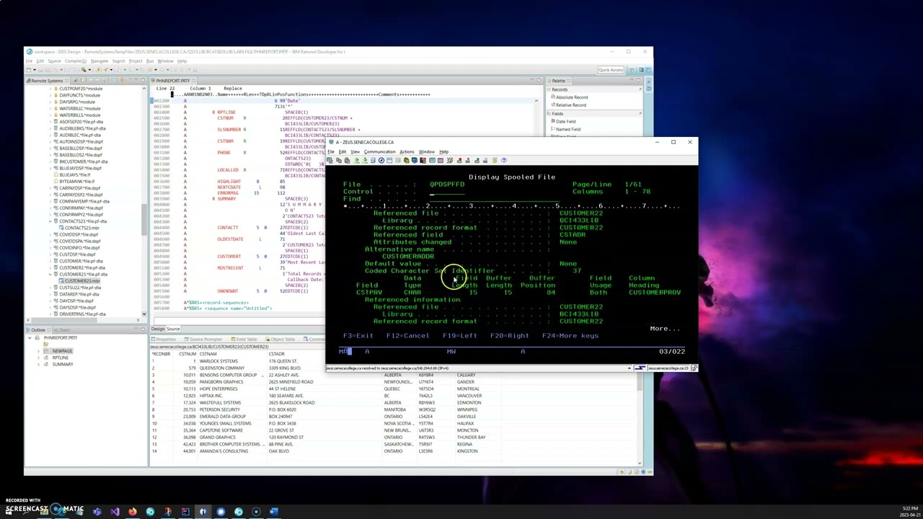Collapse the CONTACTS23.*file.pf-dta node
The height and width of the screenshot is (519, 923).
point(50,221)
